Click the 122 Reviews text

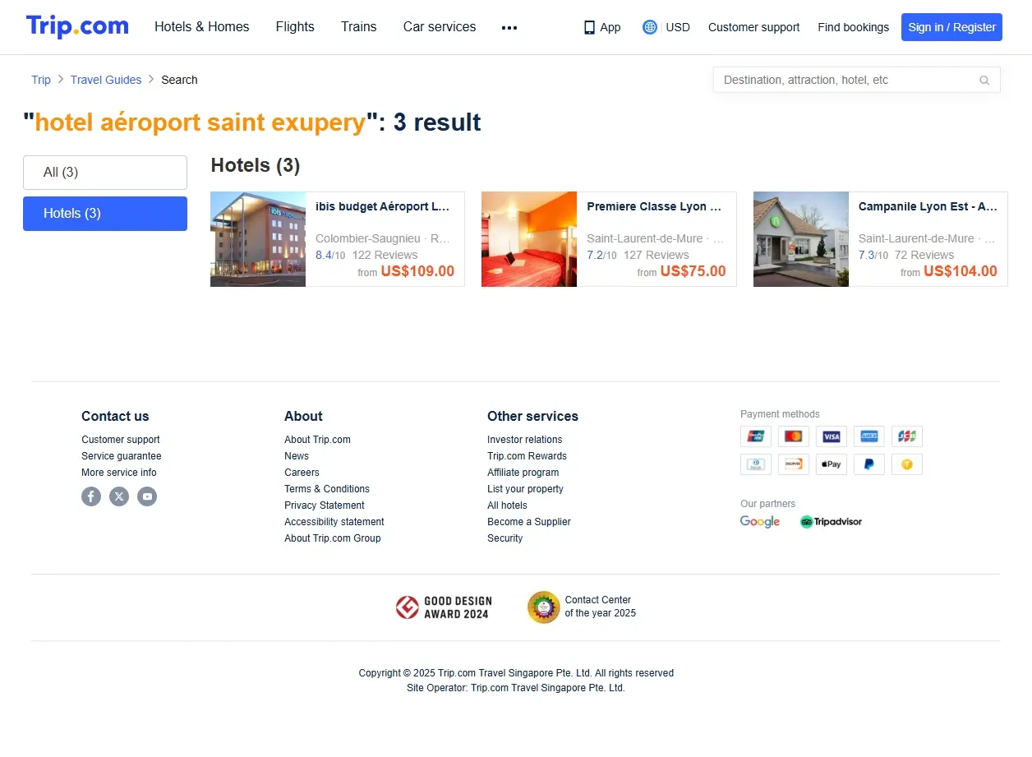point(385,255)
